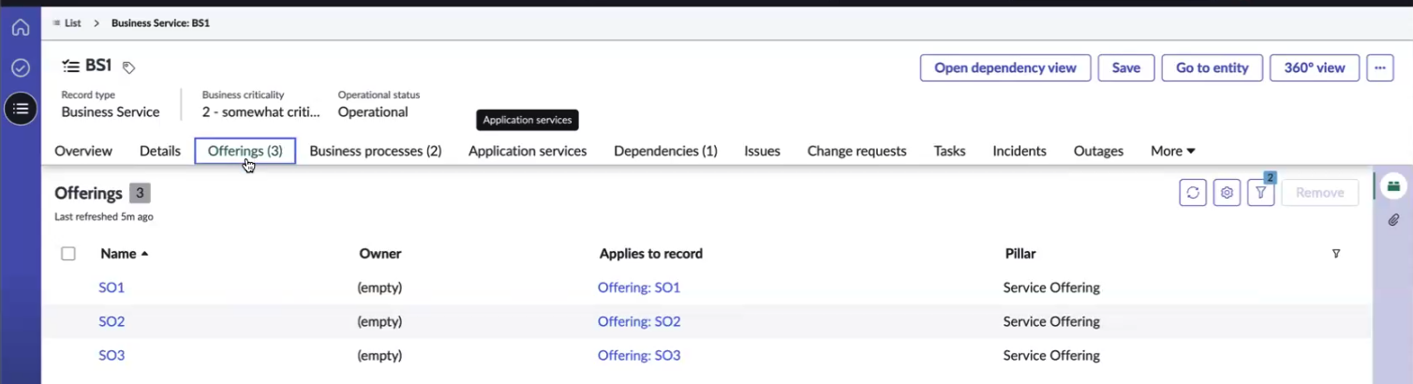Viewport: 1413px width, 384px height.
Task: Click the Go to entity button
Action: 1212,67
